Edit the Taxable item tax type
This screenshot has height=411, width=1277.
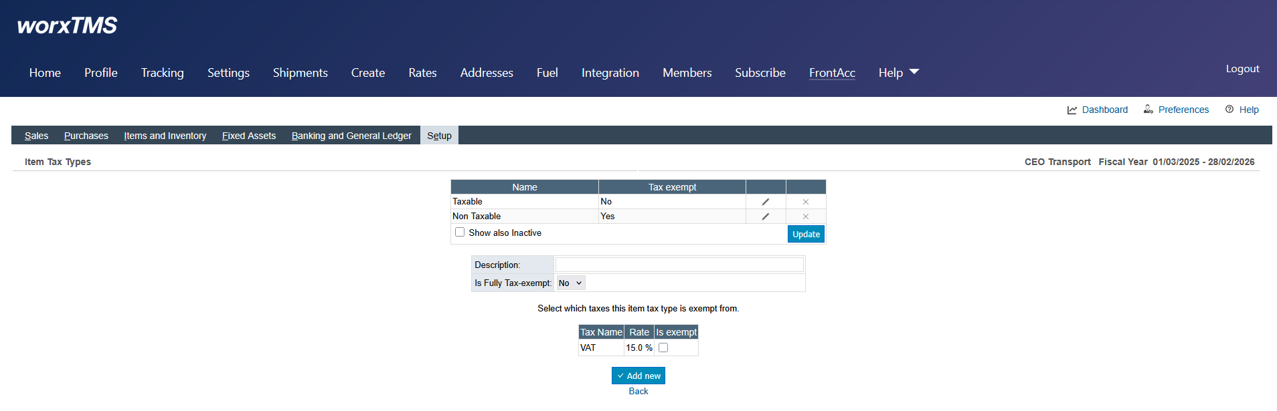pyautogui.click(x=765, y=202)
